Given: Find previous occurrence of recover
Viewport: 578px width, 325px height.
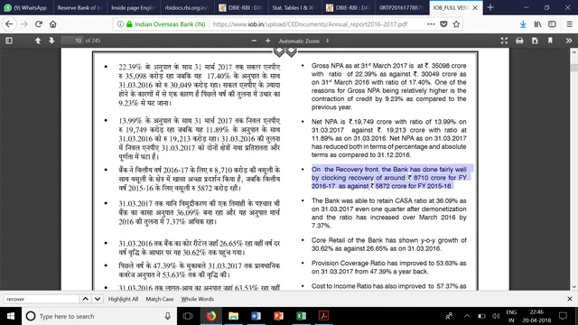Looking at the screenshot, I should tap(85, 299).
